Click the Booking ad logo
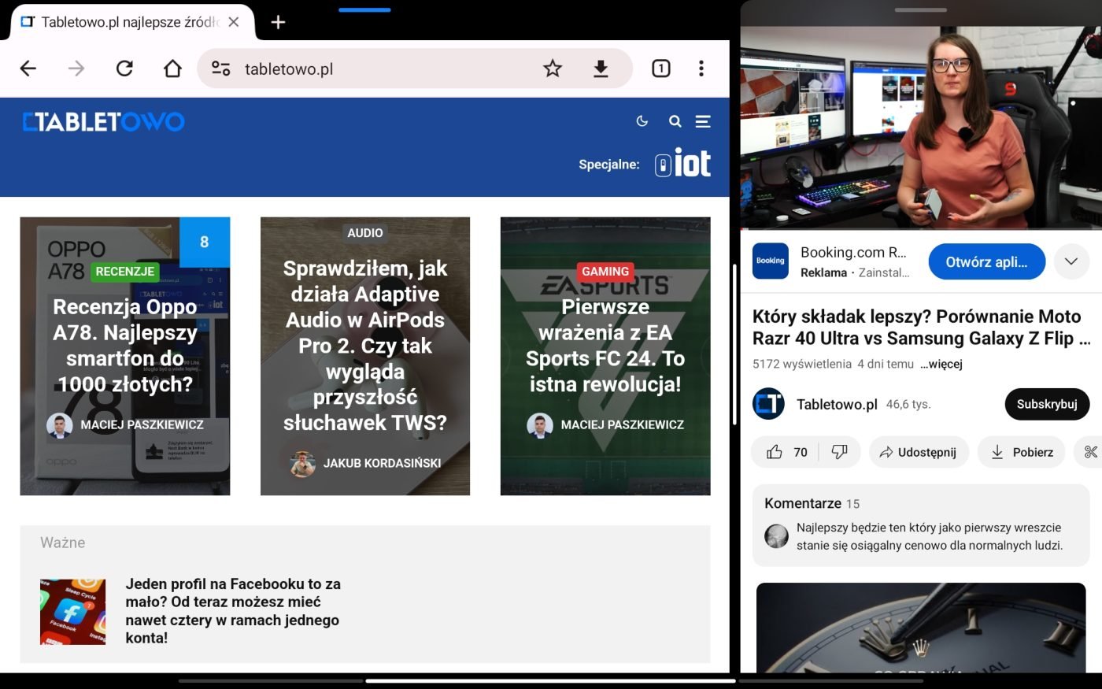This screenshot has height=689, width=1102. [x=770, y=261]
